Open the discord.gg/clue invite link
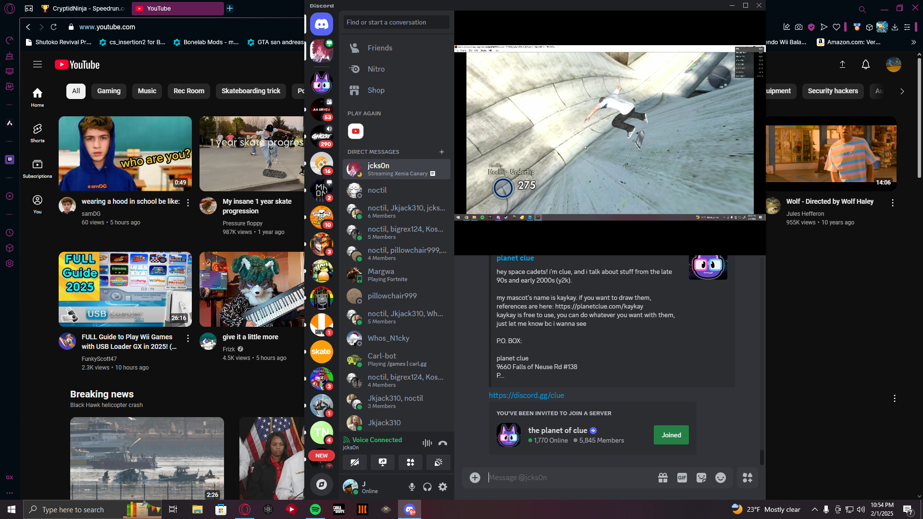Viewport: 923px width, 519px height. coord(526,395)
